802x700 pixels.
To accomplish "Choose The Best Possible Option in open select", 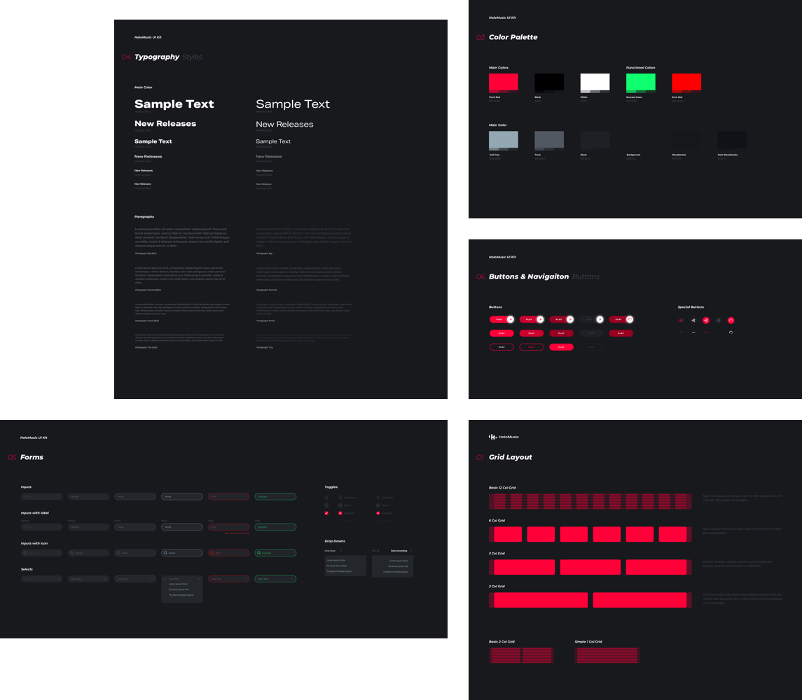I will [x=181, y=595].
